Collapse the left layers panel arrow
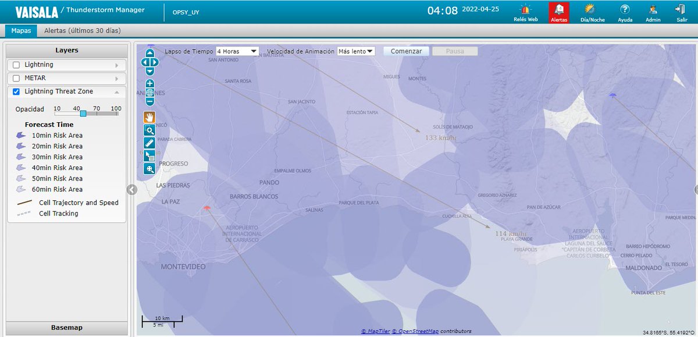Image resolution: width=698 pixels, height=337 pixels. click(131, 189)
